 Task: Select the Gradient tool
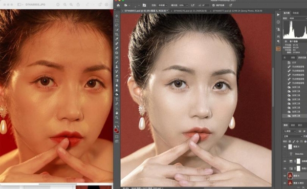[117, 80]
